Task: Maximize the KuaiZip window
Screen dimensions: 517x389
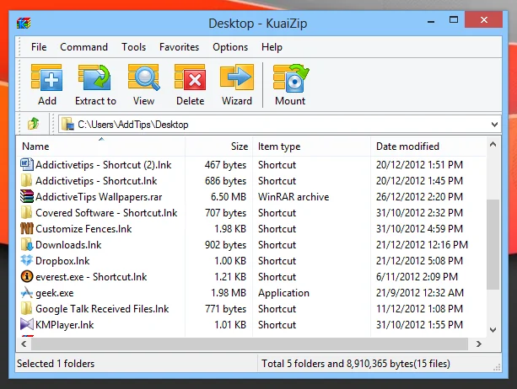Action: coord(454,19)
